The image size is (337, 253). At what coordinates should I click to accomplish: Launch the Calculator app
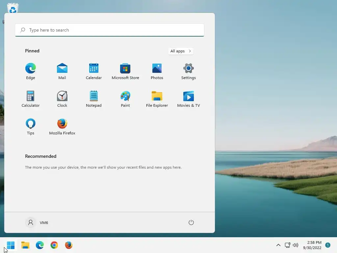tap(31, 99)
